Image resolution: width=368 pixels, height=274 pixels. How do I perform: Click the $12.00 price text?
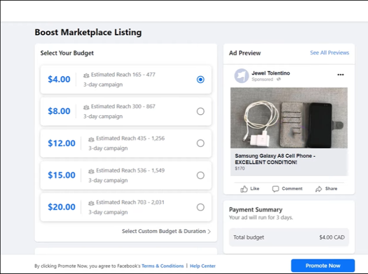point(61,143)
